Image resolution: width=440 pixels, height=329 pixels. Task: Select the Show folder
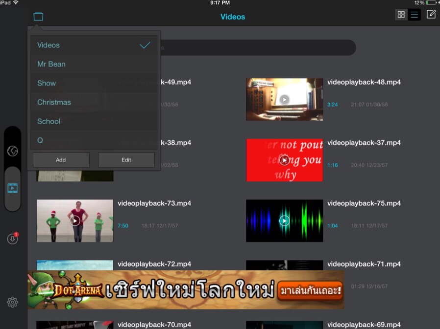[x=94, y=83]
